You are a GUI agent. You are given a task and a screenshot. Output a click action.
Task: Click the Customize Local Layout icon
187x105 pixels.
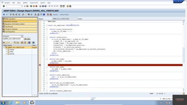pos(70,6)
